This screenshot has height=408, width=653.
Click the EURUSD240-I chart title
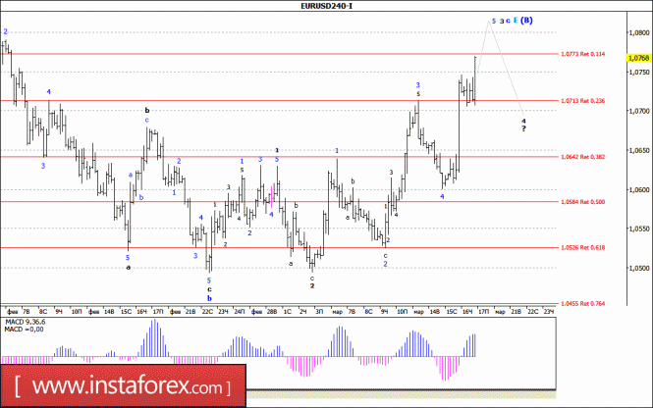[326, 6]
